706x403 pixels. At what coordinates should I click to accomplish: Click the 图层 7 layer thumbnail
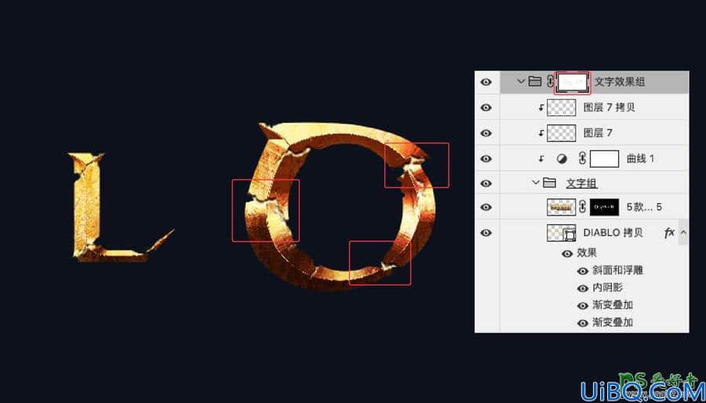[561, 133]
